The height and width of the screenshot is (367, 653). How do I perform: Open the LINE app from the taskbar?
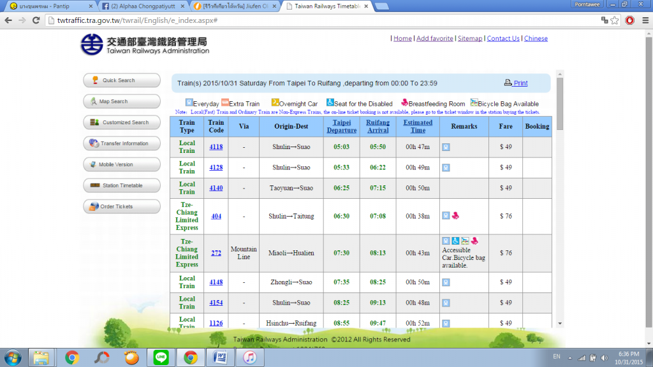point(159,357)
